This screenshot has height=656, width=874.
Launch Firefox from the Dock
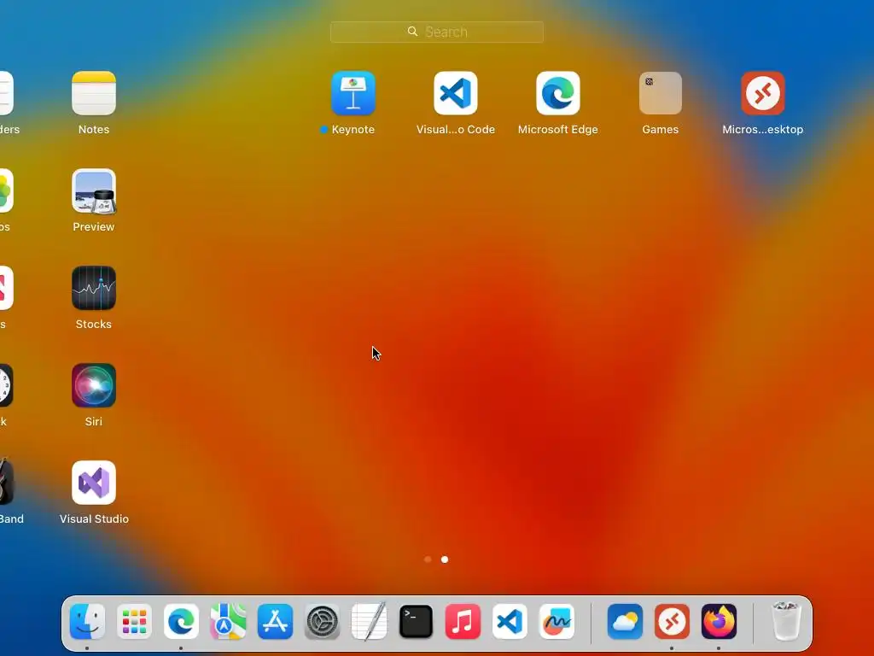click(719, 622)
